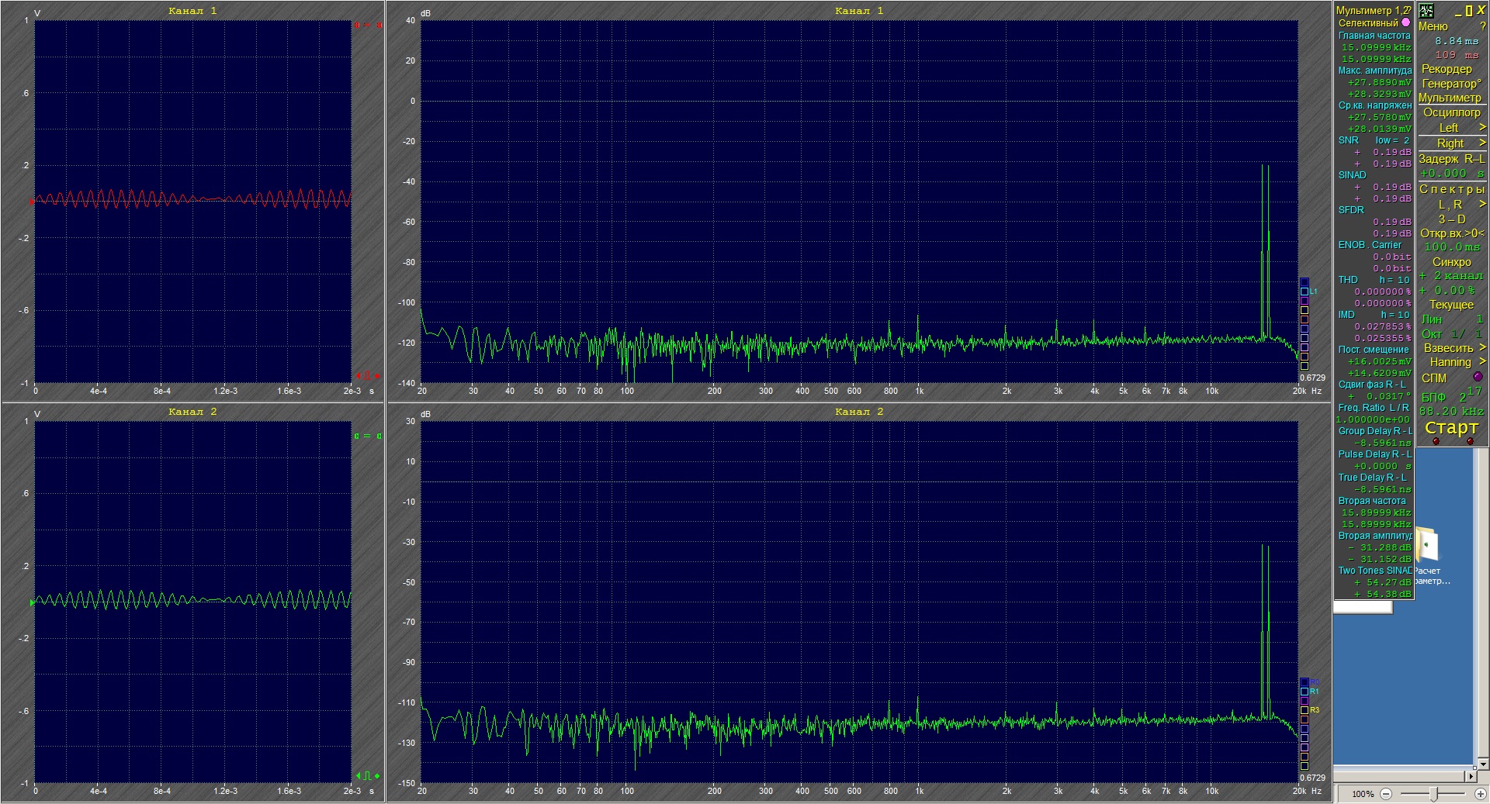This screenshot has width=1490, height=804.
Task: Click the + 2 канал sync setting
Action: coord(1451,276)
